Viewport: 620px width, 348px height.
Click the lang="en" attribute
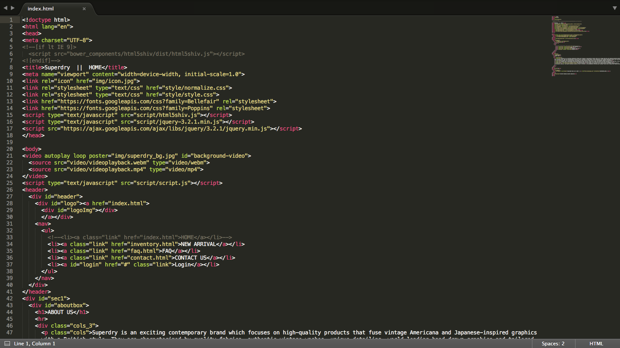(x=55, y=27)
